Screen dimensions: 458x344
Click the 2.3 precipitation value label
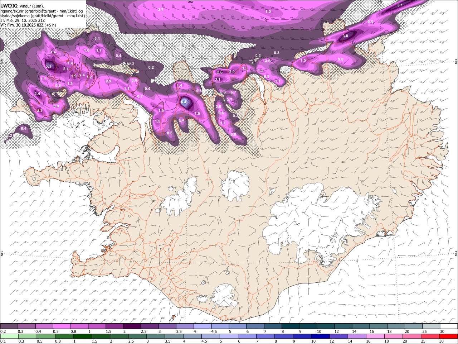40,110
